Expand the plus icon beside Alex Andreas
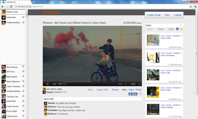198x119 pixels. [x=23, y=66]
